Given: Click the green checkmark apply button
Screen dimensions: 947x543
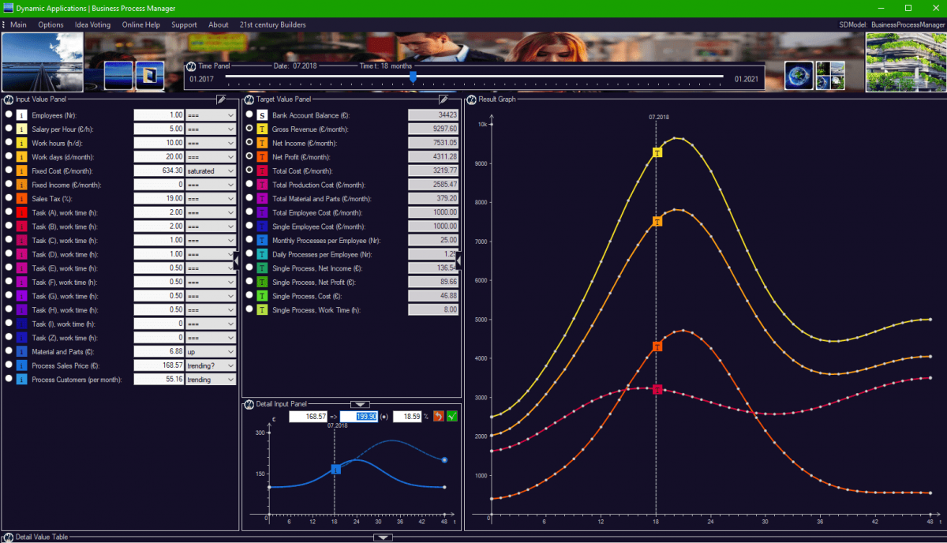Looking at the screenshot, I should [x=452, y=416].
